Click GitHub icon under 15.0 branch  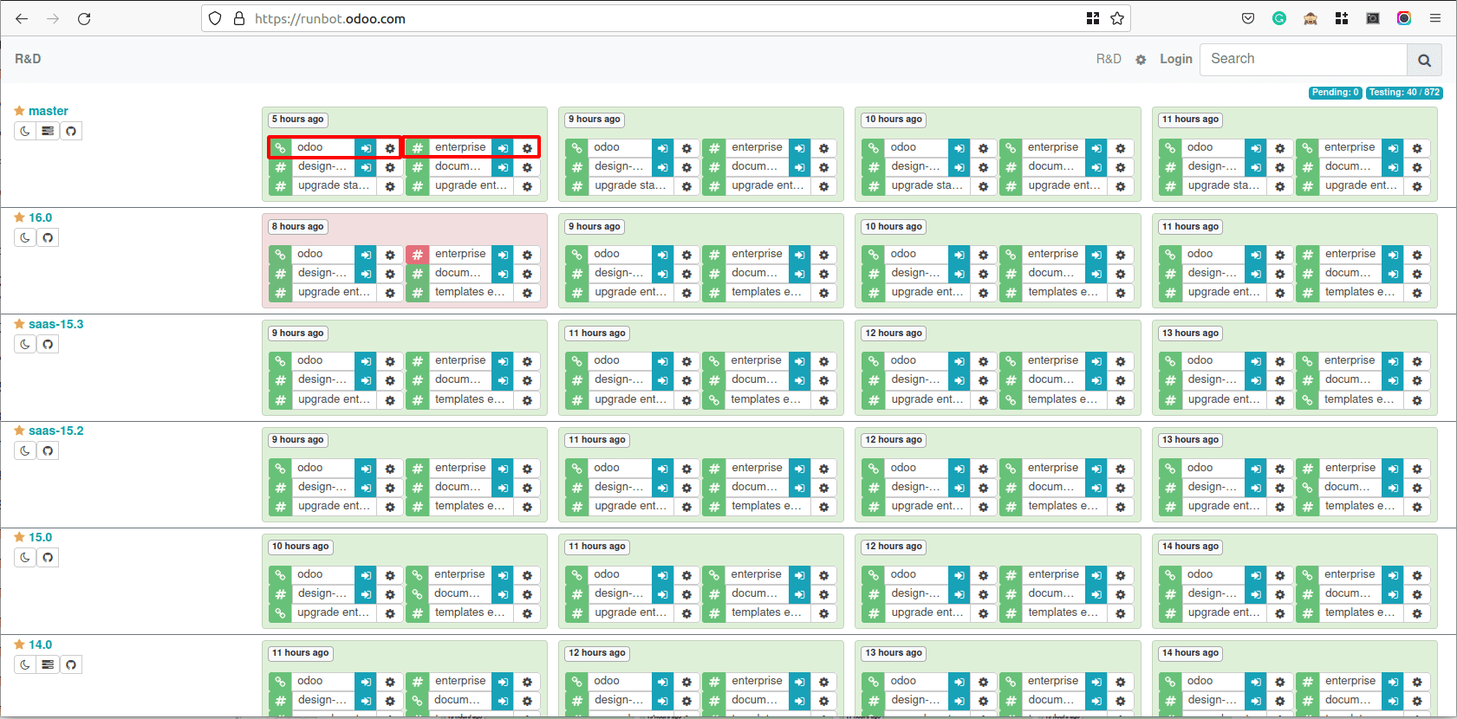[x=48, y=557]
